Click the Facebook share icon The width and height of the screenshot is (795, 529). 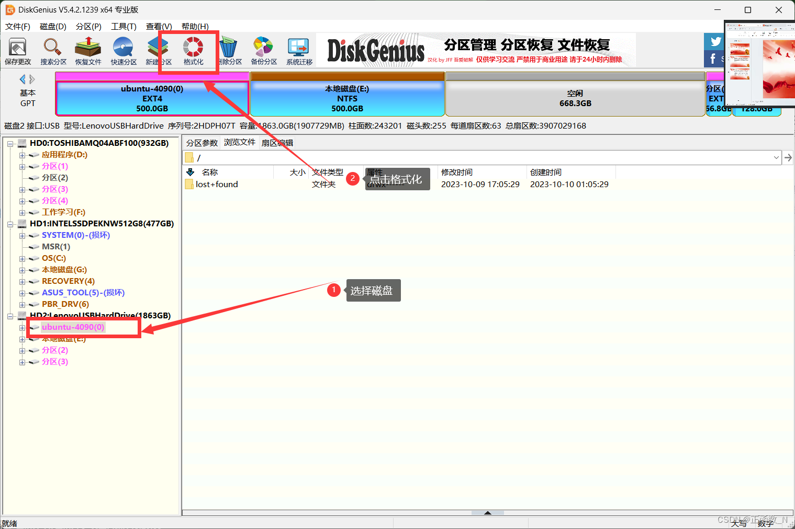tap(713, 59)
